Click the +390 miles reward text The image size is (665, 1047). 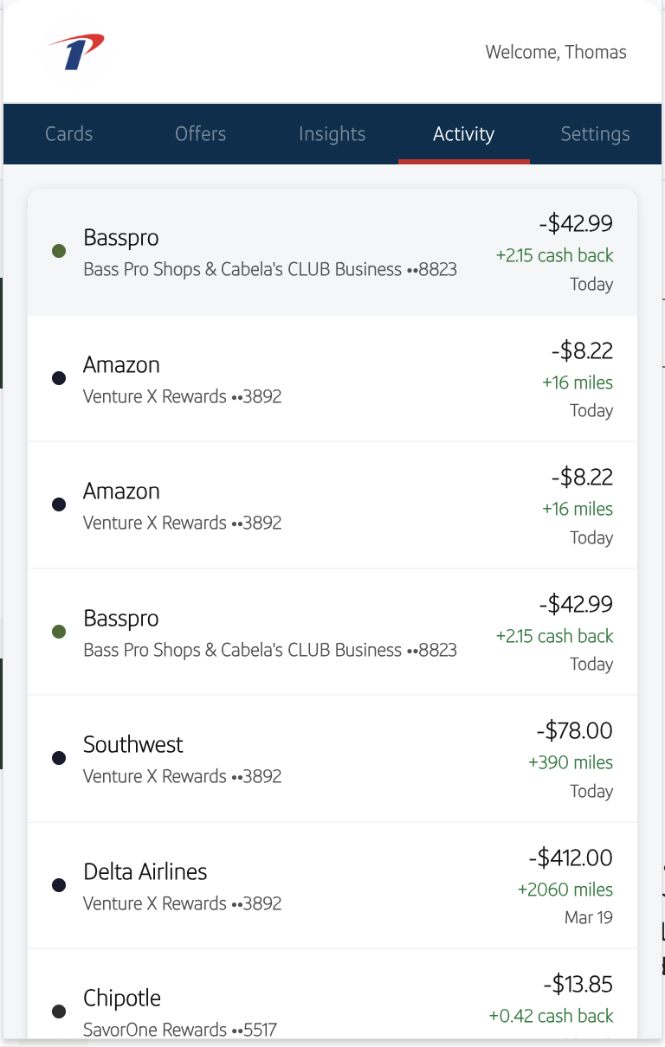tap(571, 762)
